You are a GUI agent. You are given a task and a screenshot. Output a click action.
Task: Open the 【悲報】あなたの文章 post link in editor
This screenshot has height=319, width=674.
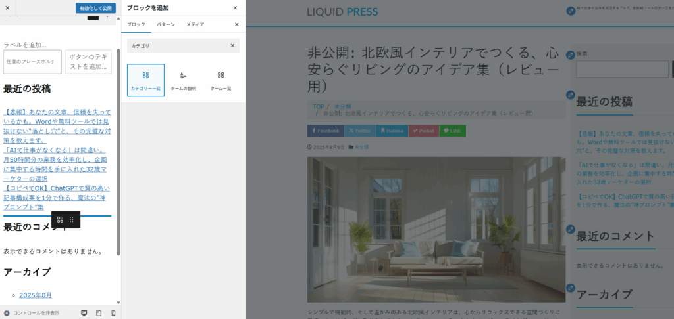click(x=57, y=126)
